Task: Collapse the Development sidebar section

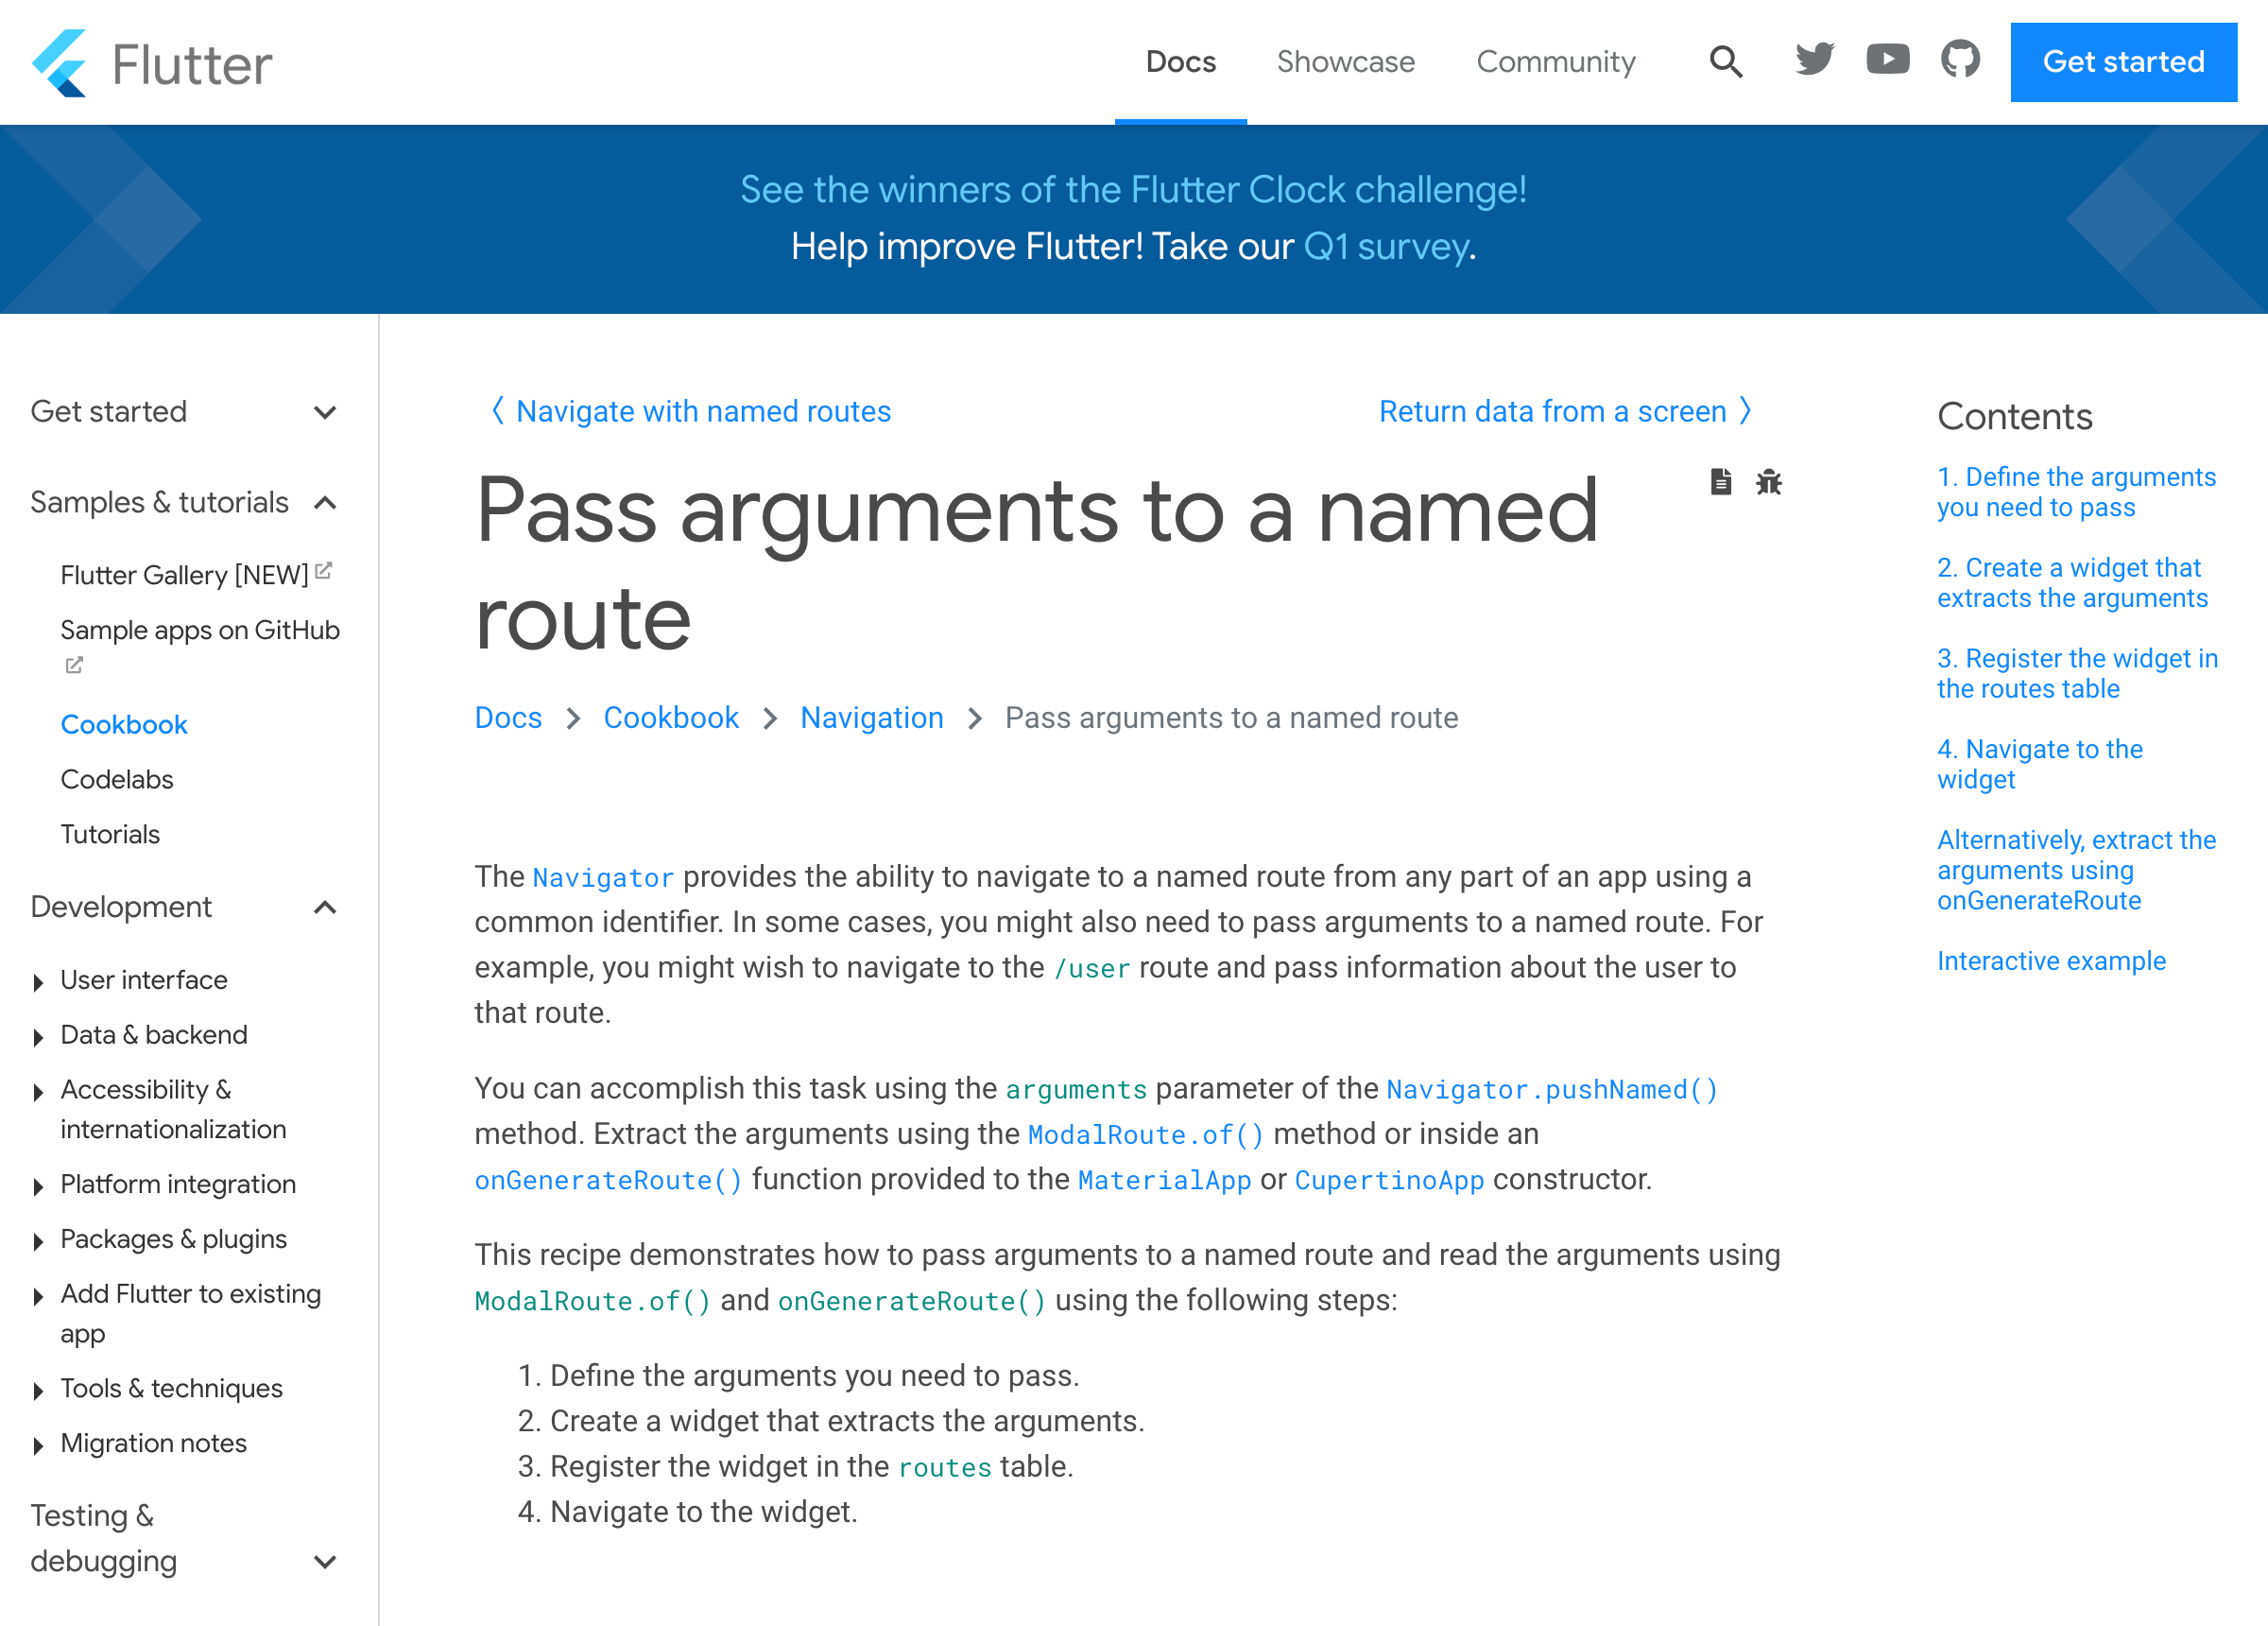Action: [325, 908]
